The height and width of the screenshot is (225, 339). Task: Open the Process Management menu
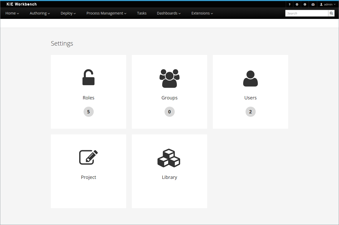106,13
